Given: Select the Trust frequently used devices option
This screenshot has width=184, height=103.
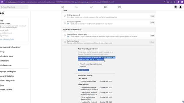Looking at the screenshot, I should (x=79, y=64).
